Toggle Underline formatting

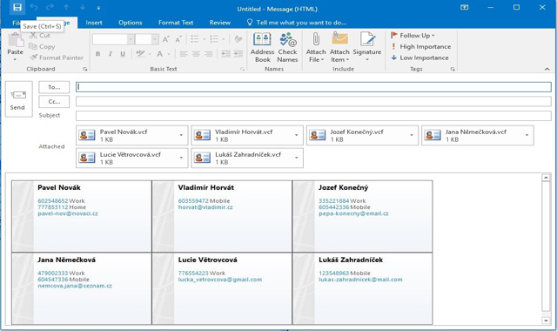pos(123,54)
